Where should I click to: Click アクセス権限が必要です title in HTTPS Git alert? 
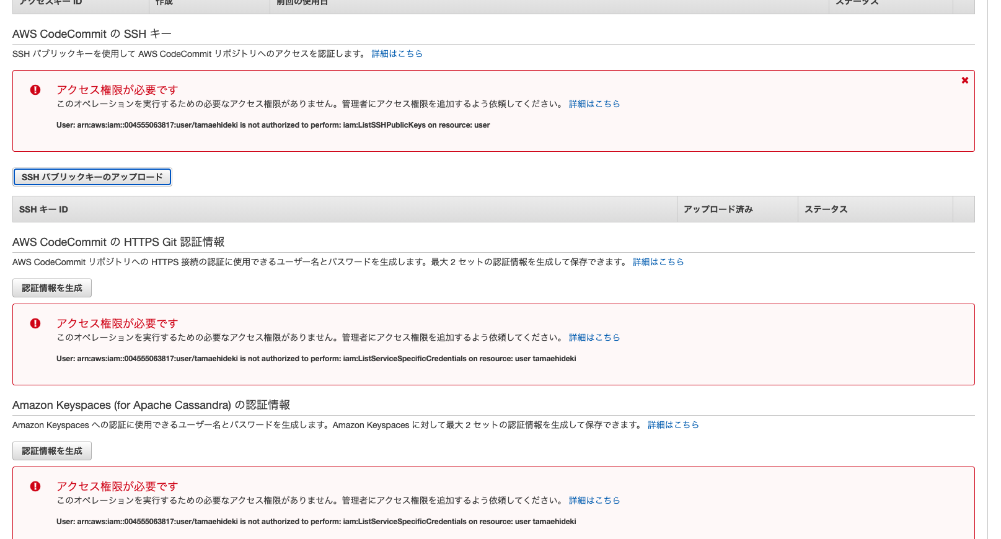(x=117, y=323)
